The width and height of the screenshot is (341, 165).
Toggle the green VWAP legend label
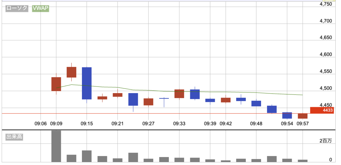(40, 9)
